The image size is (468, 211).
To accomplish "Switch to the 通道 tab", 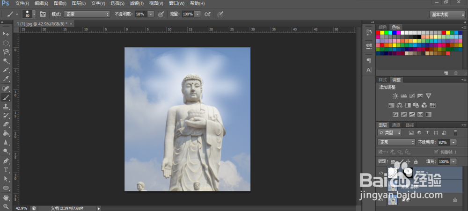I will [x=396, y=125].
